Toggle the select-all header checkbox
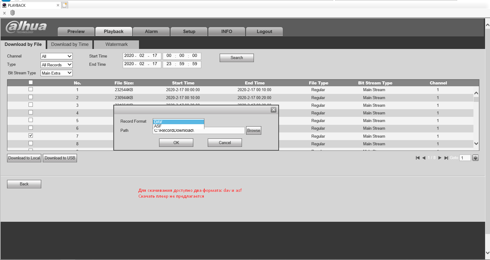This screenshot has width=490, height=260. click(x=31, y=82)
